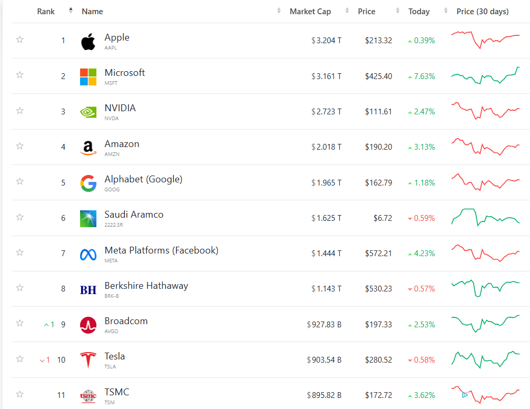The image size is (530, 409).
Task: Sort by the Price column header
Action: 367,12
